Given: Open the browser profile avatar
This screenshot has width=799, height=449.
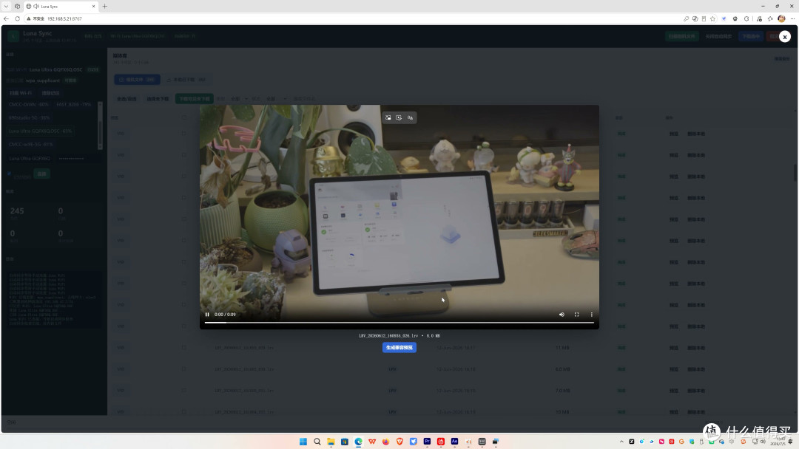Looking at the screenshot, I should point(781,18).
